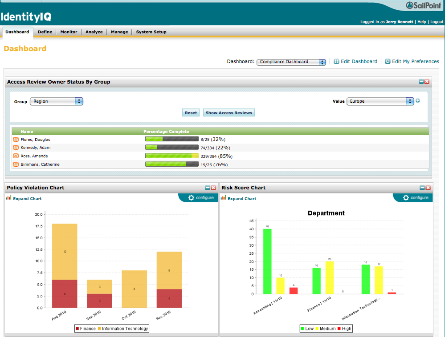Click the Accounting green Low bar of 40
Viewport: 445px width, 337px height.
pyautogui.click(x=267, y=261)
